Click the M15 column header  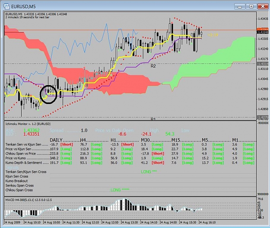176,140
